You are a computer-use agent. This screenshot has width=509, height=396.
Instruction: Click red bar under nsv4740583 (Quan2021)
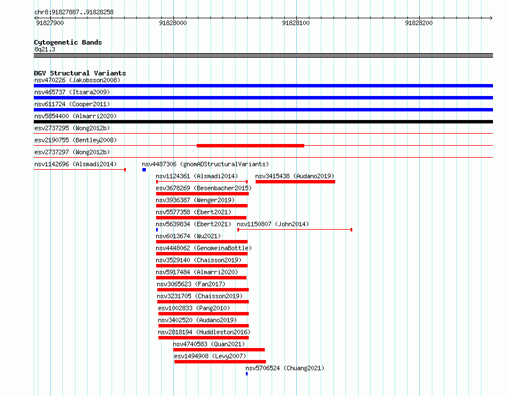219,350
